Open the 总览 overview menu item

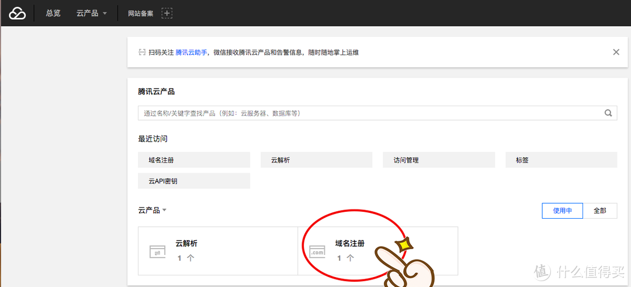tap(53, 13)
